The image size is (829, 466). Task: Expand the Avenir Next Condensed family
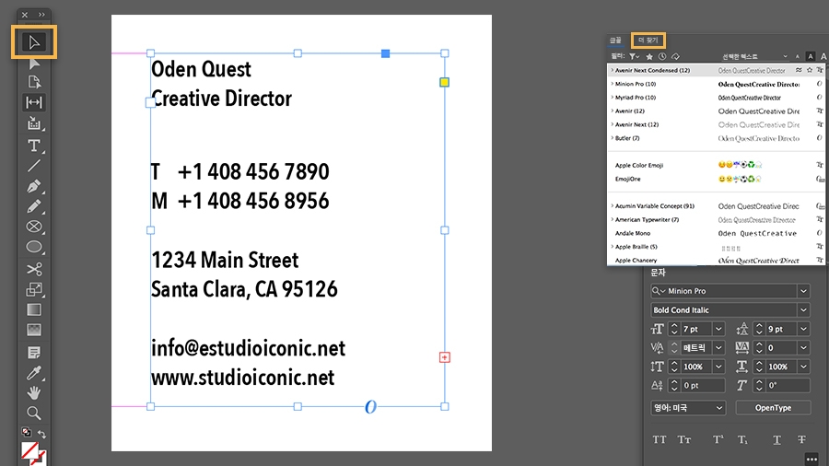click(613, 70)
